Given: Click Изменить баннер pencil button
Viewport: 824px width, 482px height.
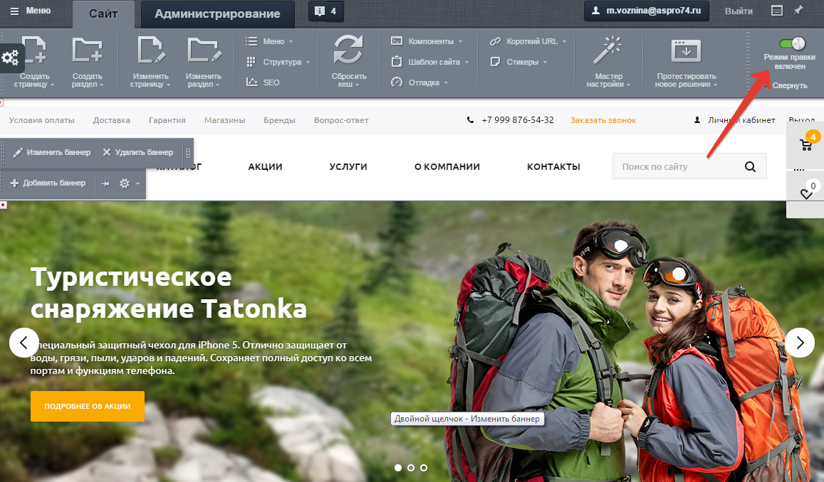Looking at the screenshot, I should tap(51, 152).
